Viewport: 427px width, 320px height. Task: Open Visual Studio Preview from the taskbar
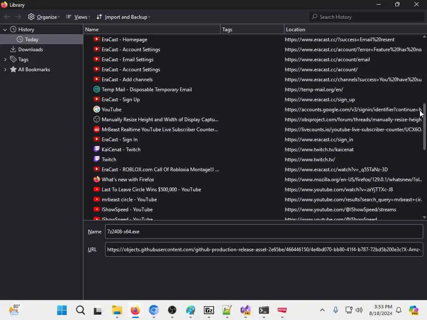pyautogui.click(x=246, y=310)
